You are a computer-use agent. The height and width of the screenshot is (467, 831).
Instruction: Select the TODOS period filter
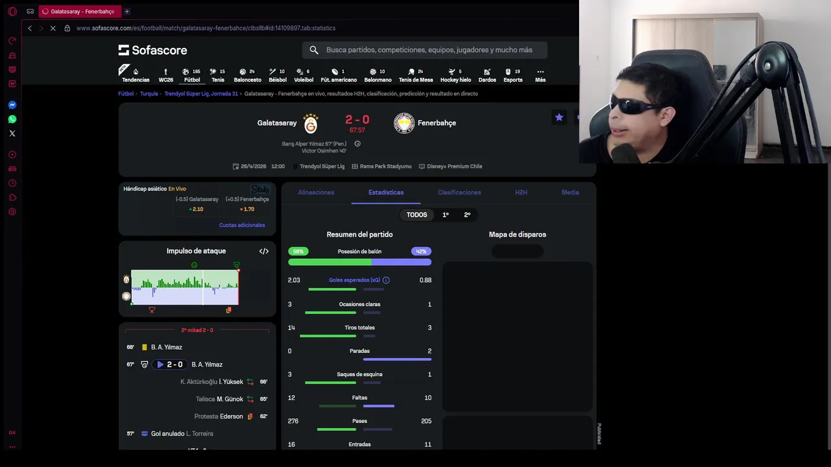tap(417, 215)
